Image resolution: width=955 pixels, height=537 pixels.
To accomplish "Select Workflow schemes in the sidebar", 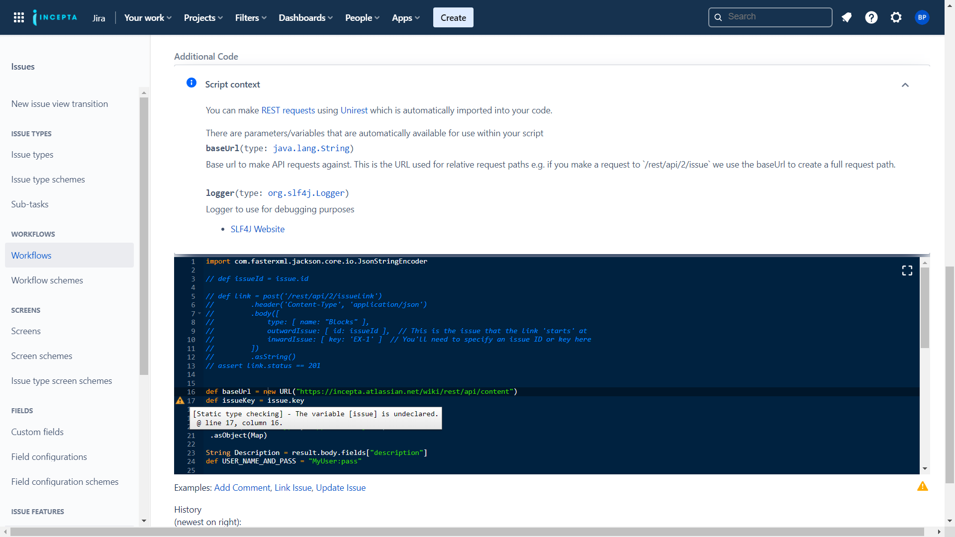I will (x=47, y=280).
